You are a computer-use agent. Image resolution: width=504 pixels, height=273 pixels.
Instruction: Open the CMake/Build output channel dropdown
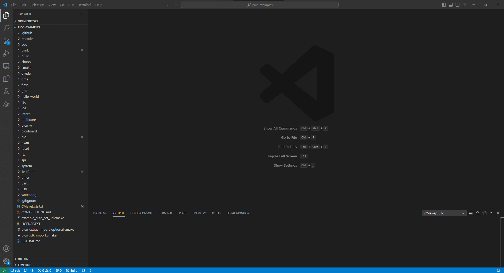[x=444, y=213]
